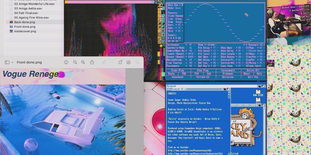The height and width of the screenshot is (155, 311).
Task: Click the Rotate icon in Preview toolbar
Action: coord(120,62)
